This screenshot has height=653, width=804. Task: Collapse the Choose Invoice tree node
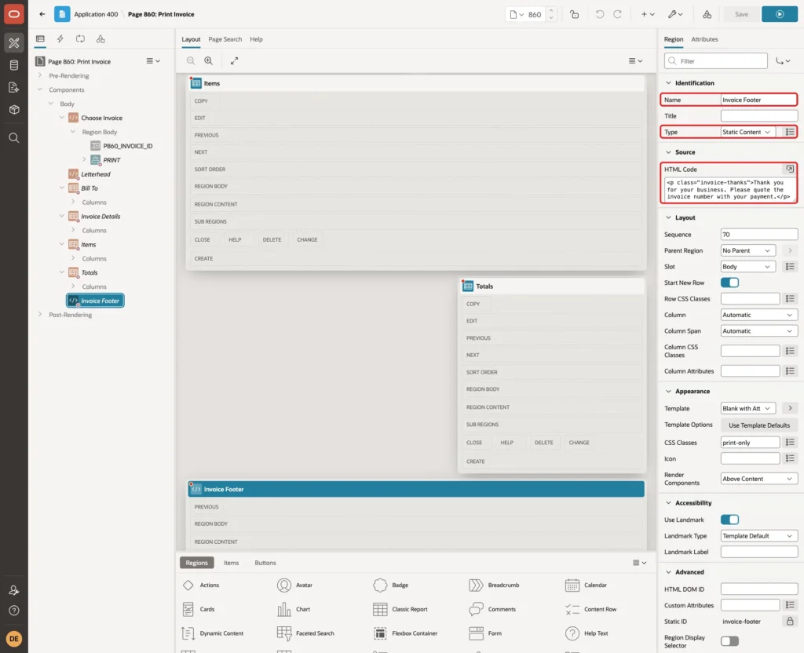click(x=62, y=118)
